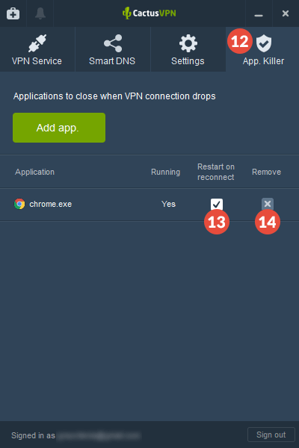
Task: Click the Restart on reconnect header
Action: pyautogui.click(x=216, y=172)
